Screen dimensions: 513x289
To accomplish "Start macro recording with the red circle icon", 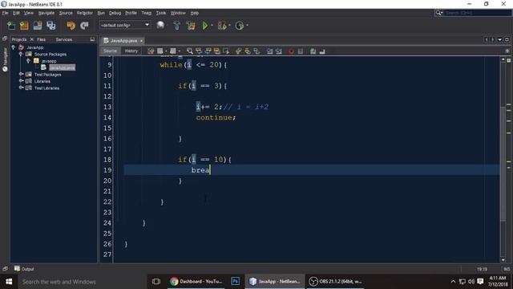I will click(x=291, y=51).
